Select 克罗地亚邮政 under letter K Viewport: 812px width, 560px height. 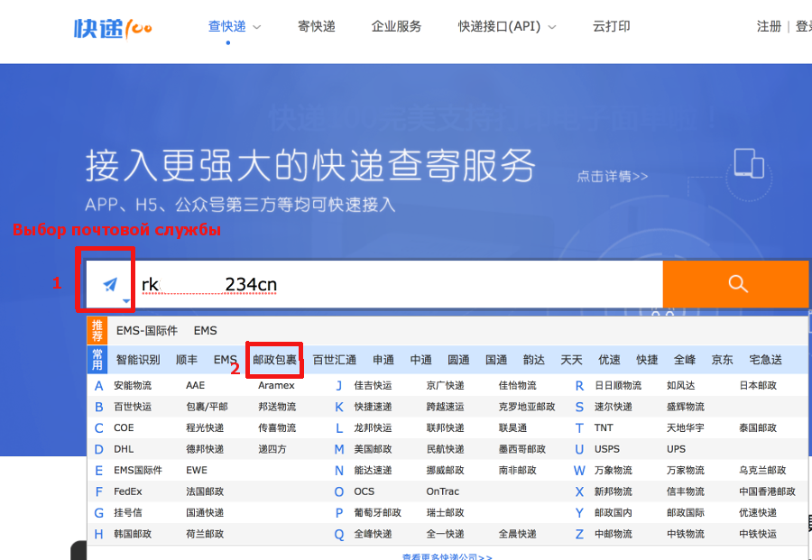click(527, 407)
